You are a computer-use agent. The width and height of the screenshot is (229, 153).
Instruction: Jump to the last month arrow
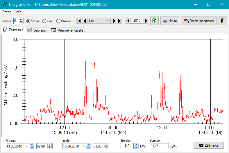tap(119, 21)
